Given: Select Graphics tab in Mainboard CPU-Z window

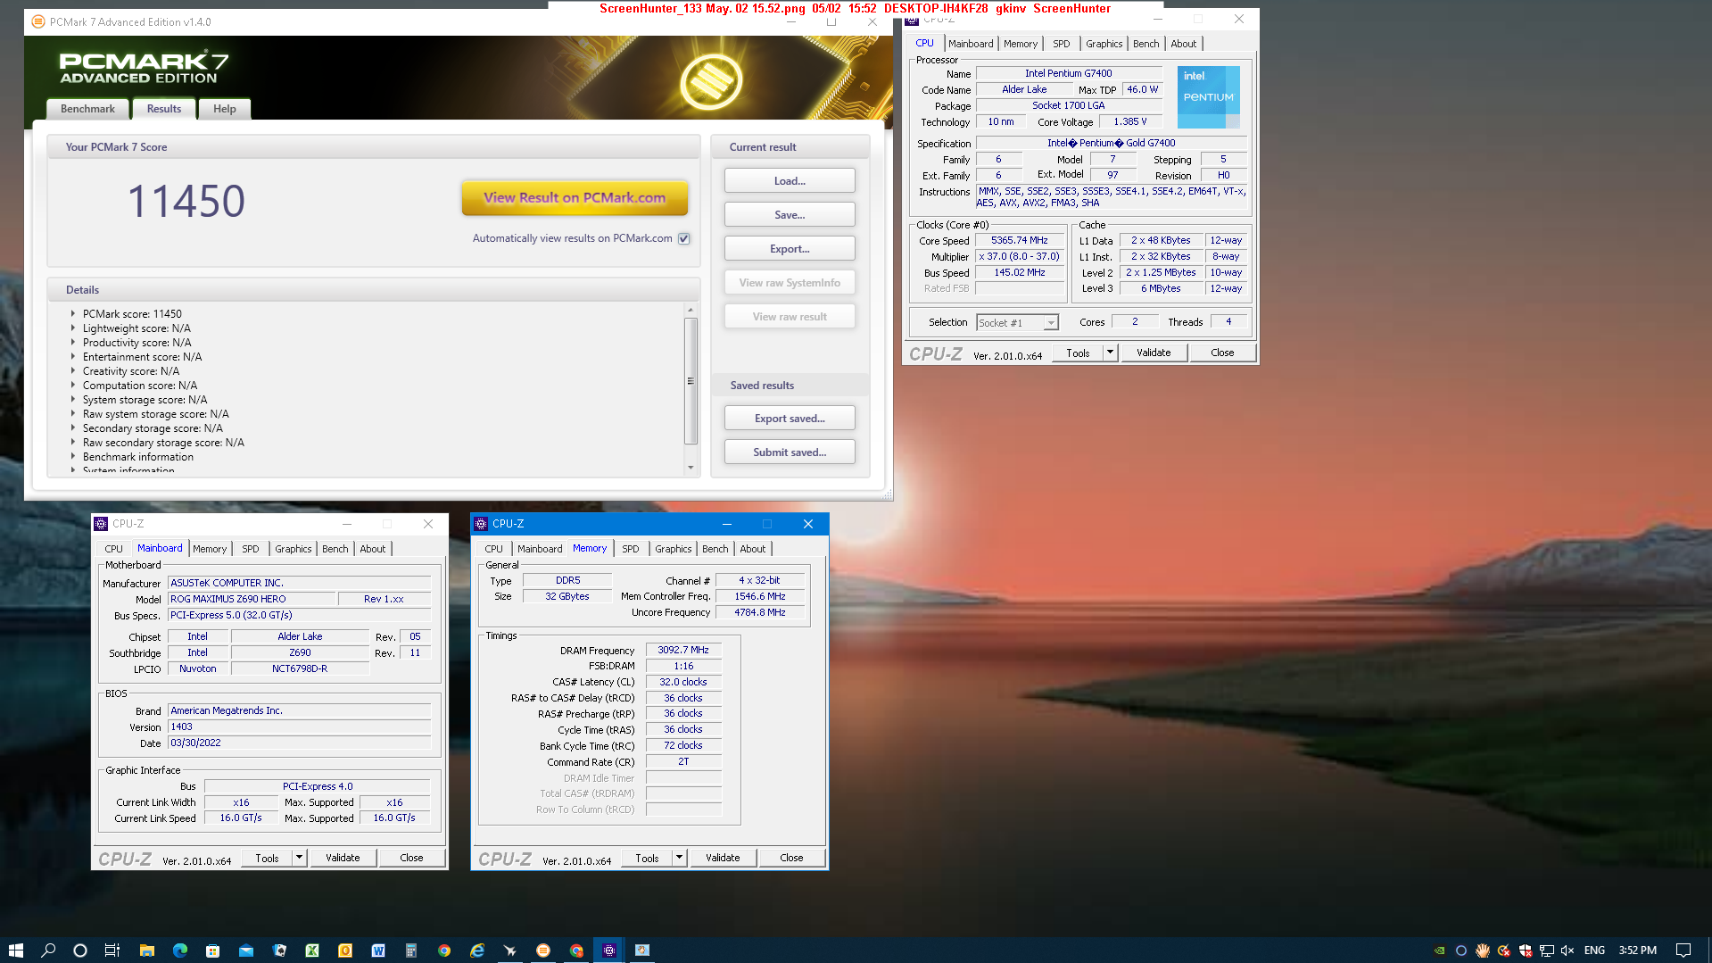Looking at the screenshot, I should pyautogui.click(x=294, y=549).
